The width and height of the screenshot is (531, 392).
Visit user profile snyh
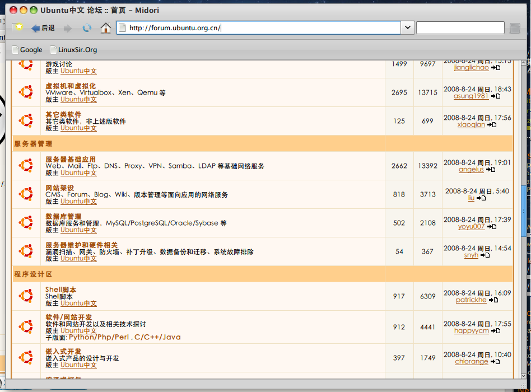(x=472, y=255)
